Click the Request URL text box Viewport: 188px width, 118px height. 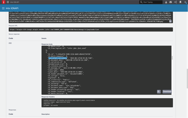click(x=91, y=29)
